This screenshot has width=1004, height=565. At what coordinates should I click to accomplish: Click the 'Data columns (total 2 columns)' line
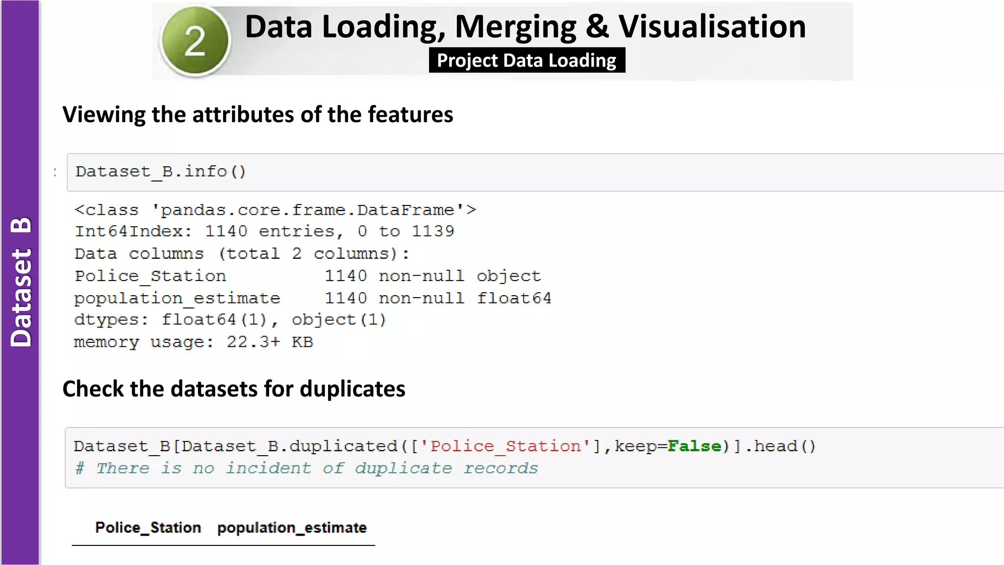pyautogui.click(x=242, y=254)
